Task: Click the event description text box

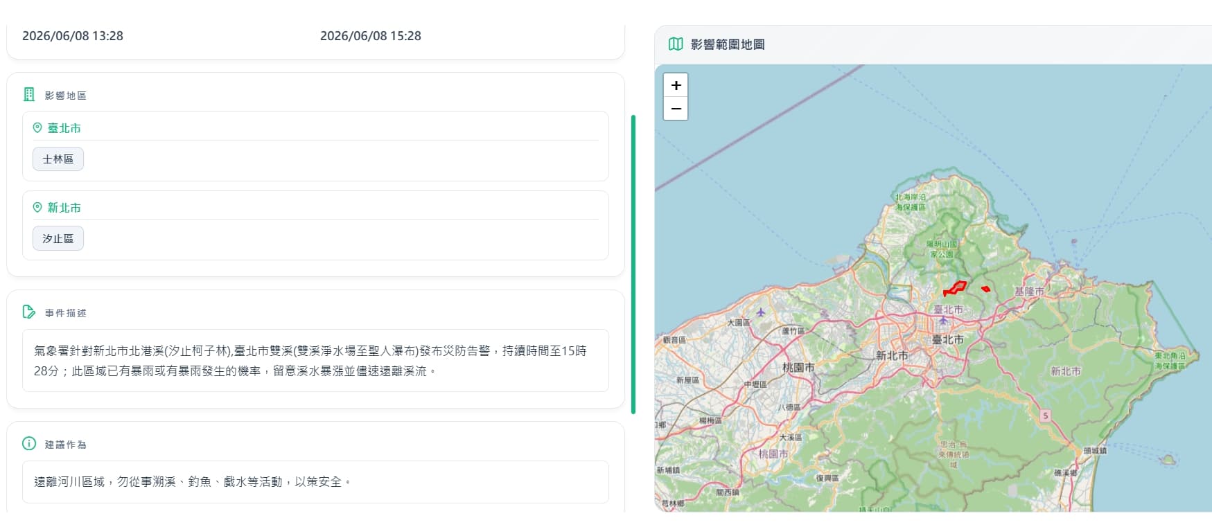Action: 315,361
